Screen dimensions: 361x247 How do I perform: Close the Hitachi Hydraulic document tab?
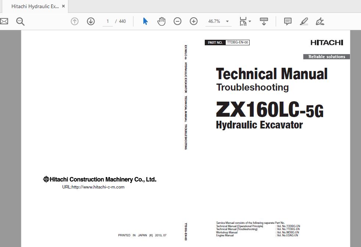[64, 6]
